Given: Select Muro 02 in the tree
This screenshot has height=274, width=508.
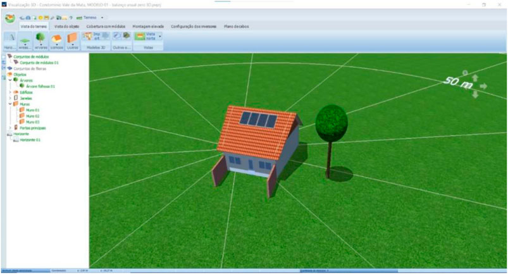Looking at the screenshot, I should pyautogui.click(x=32, y=116).
